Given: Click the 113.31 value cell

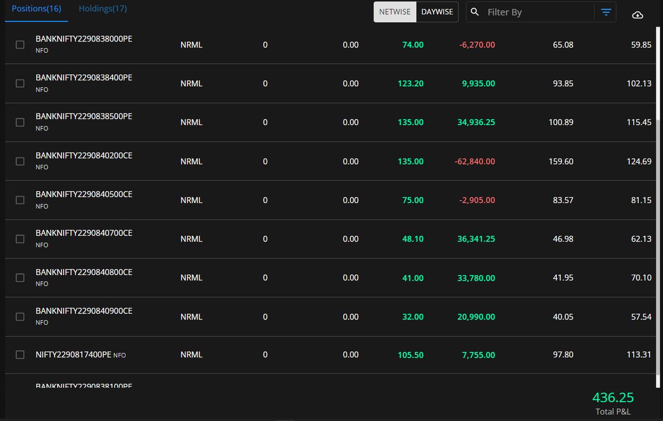Looking at the screenshot, I should tap(639, 355).
